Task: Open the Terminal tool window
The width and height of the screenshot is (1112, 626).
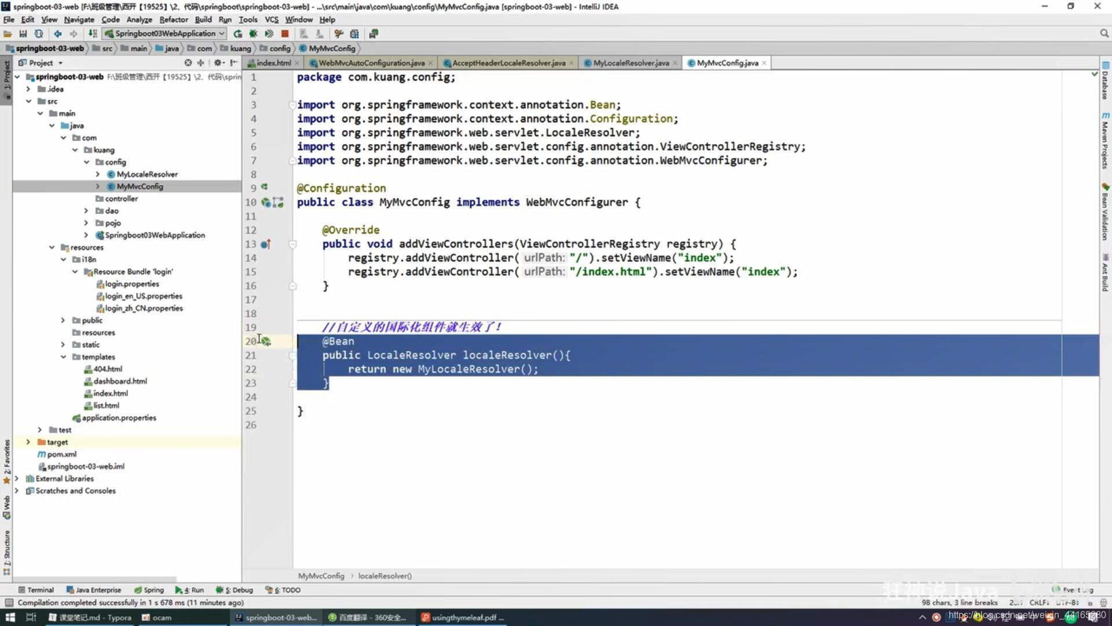Action: 36,590
